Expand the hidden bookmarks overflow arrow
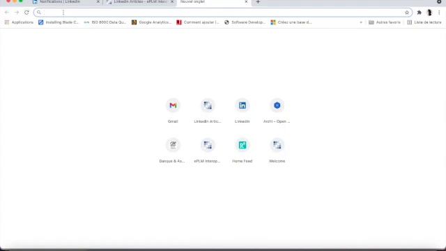 (x=361, y=22)
